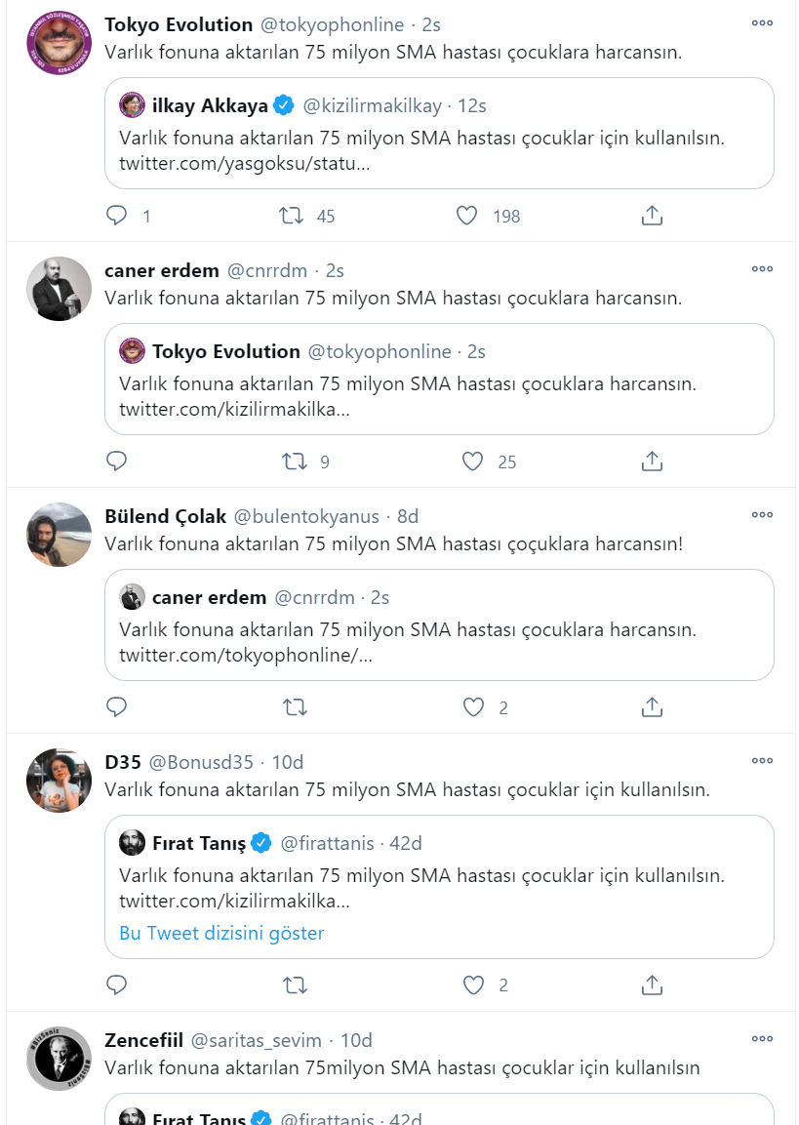Open the @Bonusd35 profile handle
The width and height of the screenshot is (799, 1125).
click(203, 761)
